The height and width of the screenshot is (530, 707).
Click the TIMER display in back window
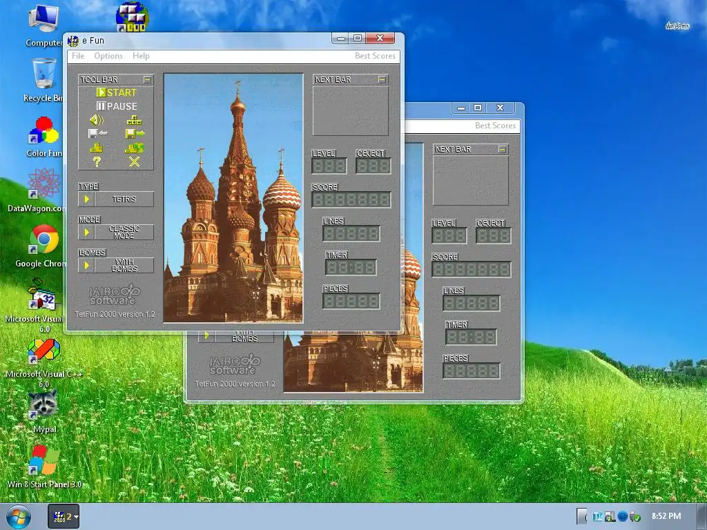click(471, 337)
